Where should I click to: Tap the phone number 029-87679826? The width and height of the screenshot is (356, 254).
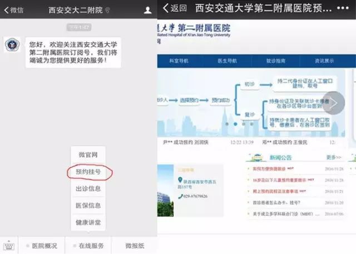(x=195, y=196)
